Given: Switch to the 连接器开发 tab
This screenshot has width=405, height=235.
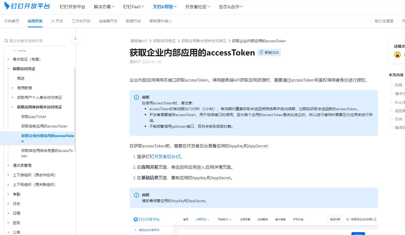Looking at the screenshot, I should 108,21.
